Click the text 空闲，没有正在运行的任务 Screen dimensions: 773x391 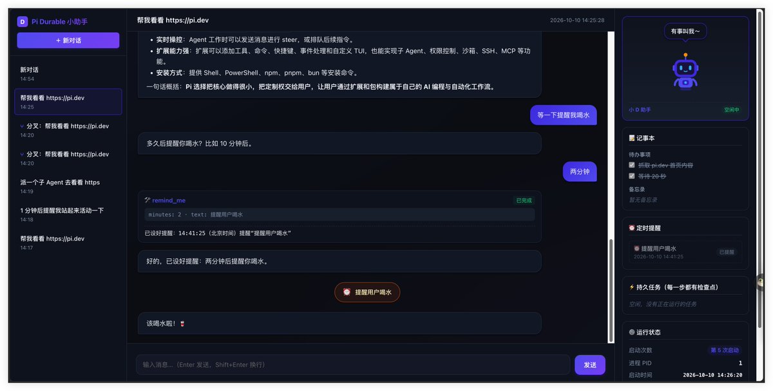click(663, 304)
